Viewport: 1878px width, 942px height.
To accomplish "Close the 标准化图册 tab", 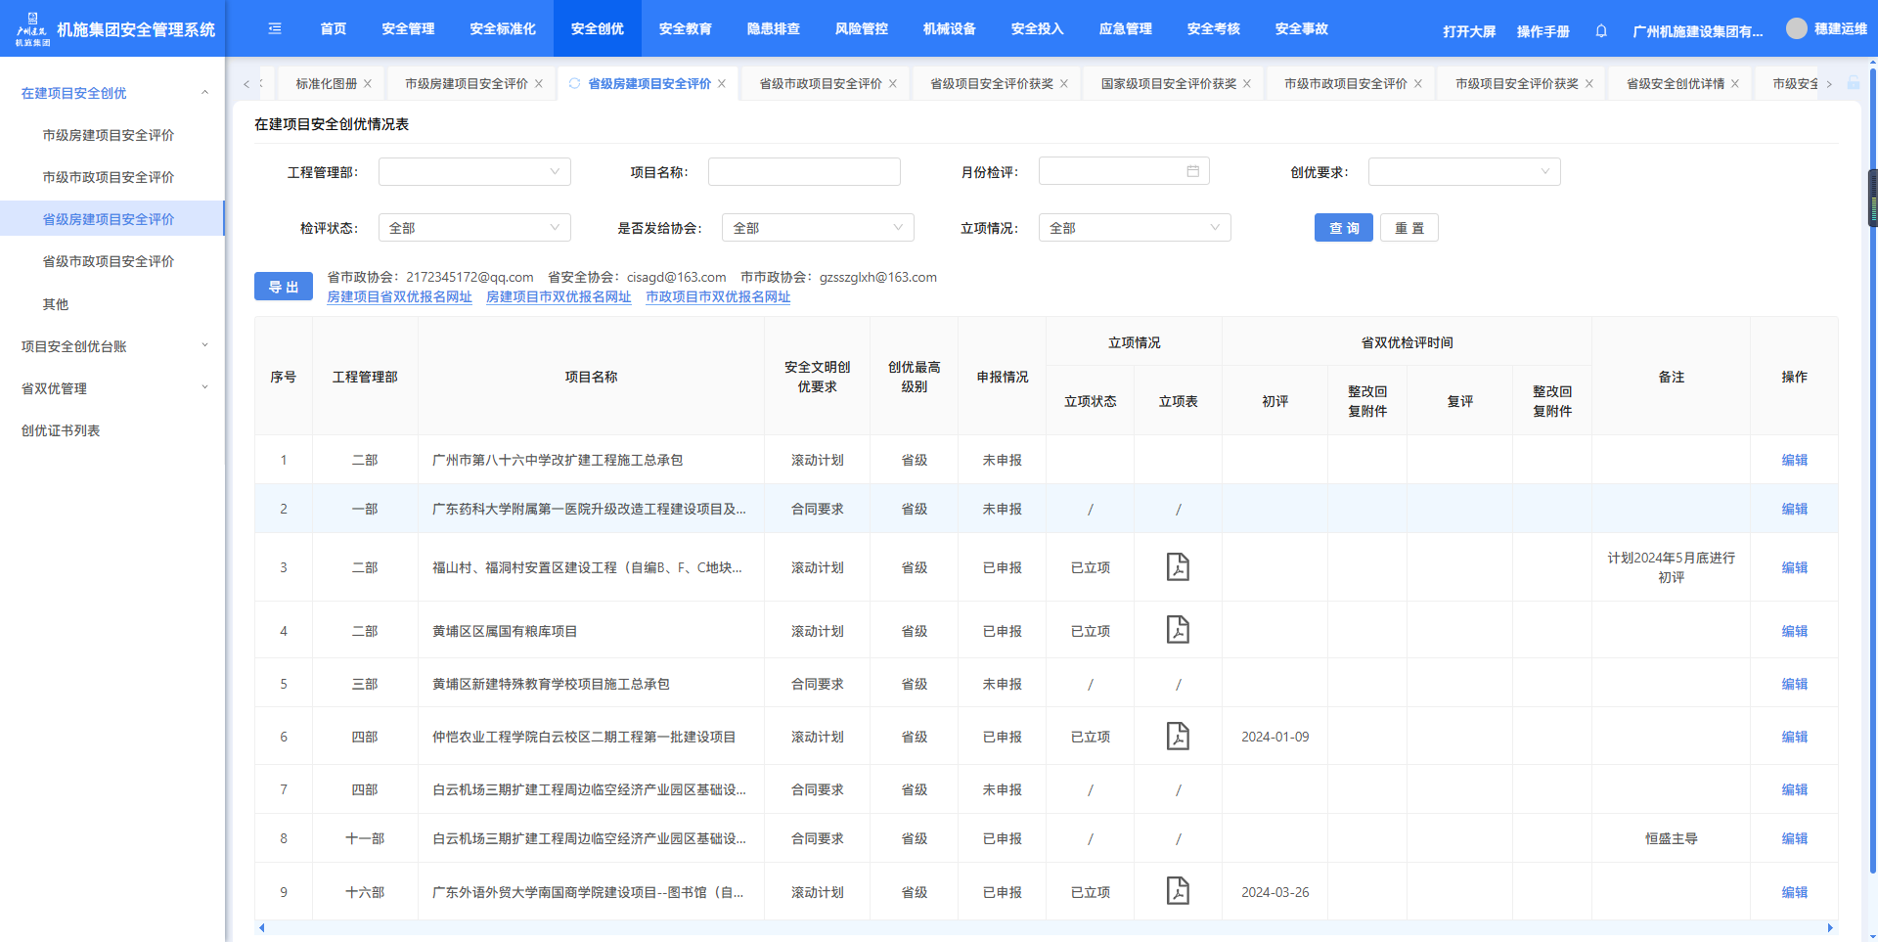I will pos(368,84).
